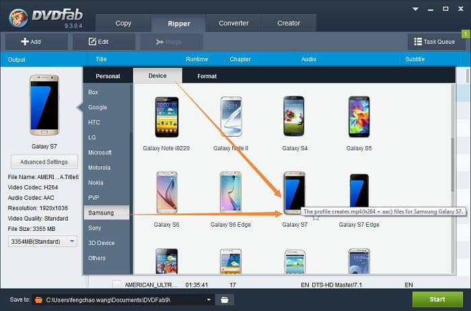Browse for output folder icon
Image resolution: width=471 pixels, height=311 pixels.
[x=224, y=300]
